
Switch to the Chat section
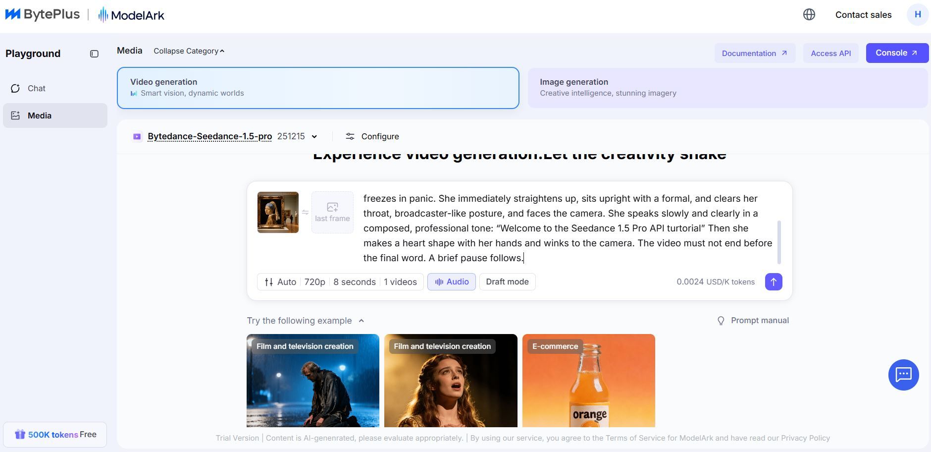(x=37, y=89)
